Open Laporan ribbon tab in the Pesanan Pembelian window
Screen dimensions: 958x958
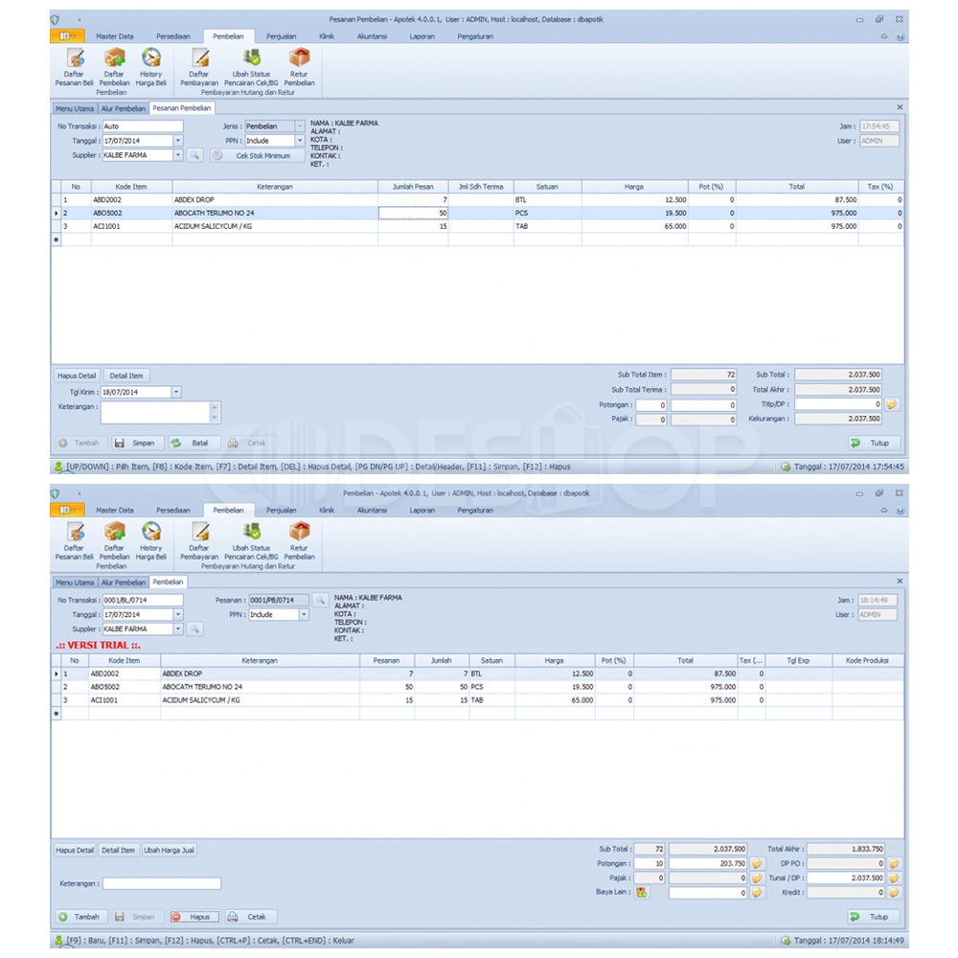(422, 36)
